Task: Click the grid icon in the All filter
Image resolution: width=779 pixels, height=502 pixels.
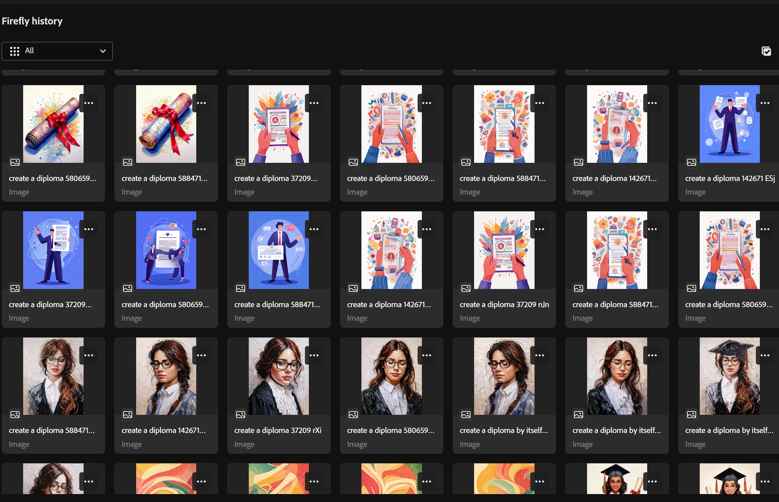Action: click(15, 51)
